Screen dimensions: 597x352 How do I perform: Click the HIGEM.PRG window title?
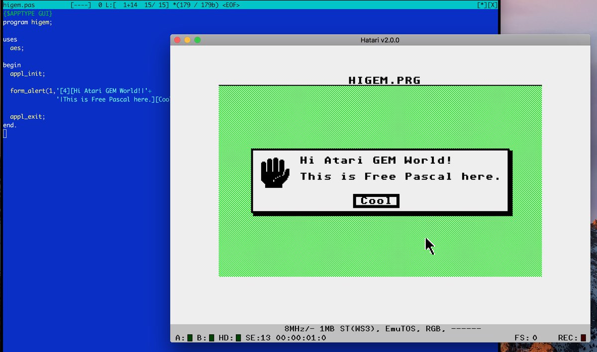coord(385,80)
